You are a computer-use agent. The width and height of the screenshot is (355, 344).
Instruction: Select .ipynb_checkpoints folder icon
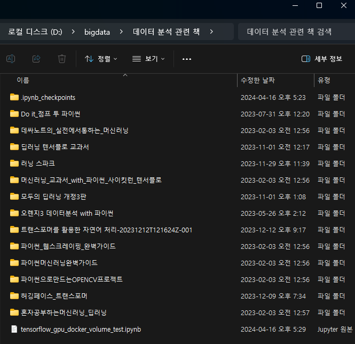tap(14, 97)
